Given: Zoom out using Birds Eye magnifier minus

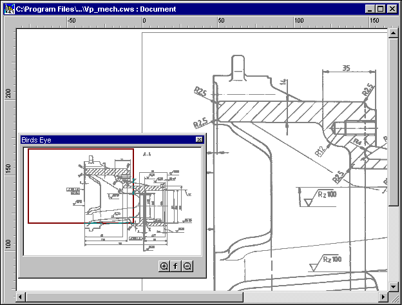Looking at the screenshot, I should pos(187,266).
